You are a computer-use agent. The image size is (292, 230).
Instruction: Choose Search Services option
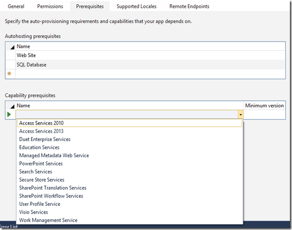point(130,171)
